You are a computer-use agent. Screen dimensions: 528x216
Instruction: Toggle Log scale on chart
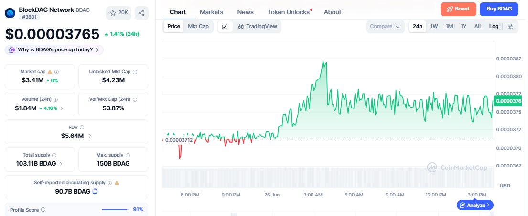(x=494, y=27)
